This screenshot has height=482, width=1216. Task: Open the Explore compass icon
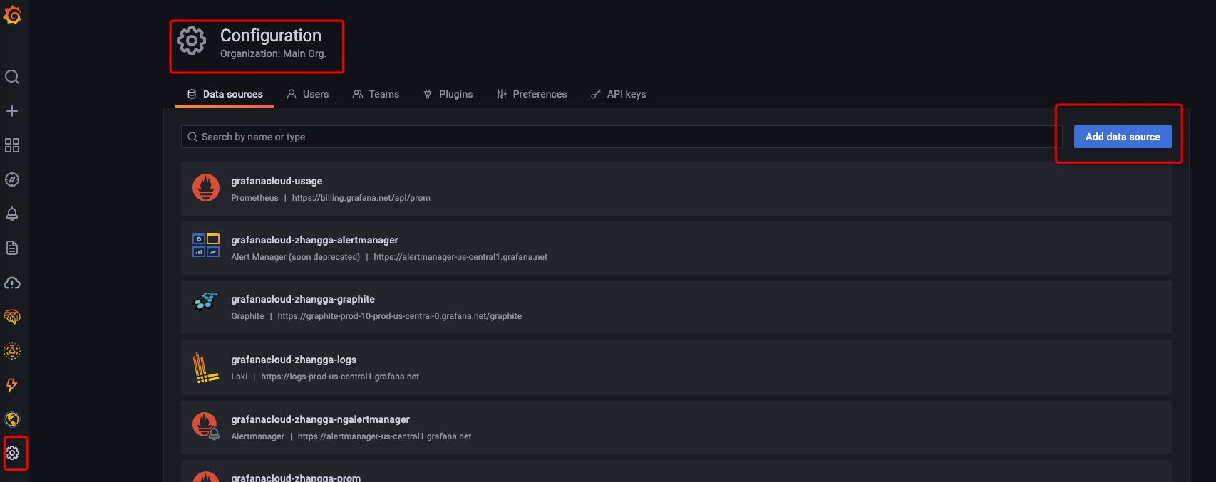(12, 179)
